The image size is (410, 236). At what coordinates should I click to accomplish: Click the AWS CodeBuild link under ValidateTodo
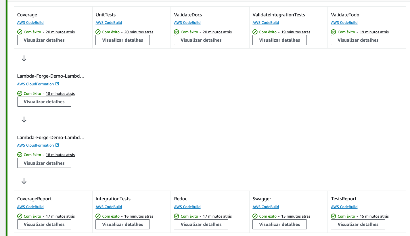[x=344, y=22]
